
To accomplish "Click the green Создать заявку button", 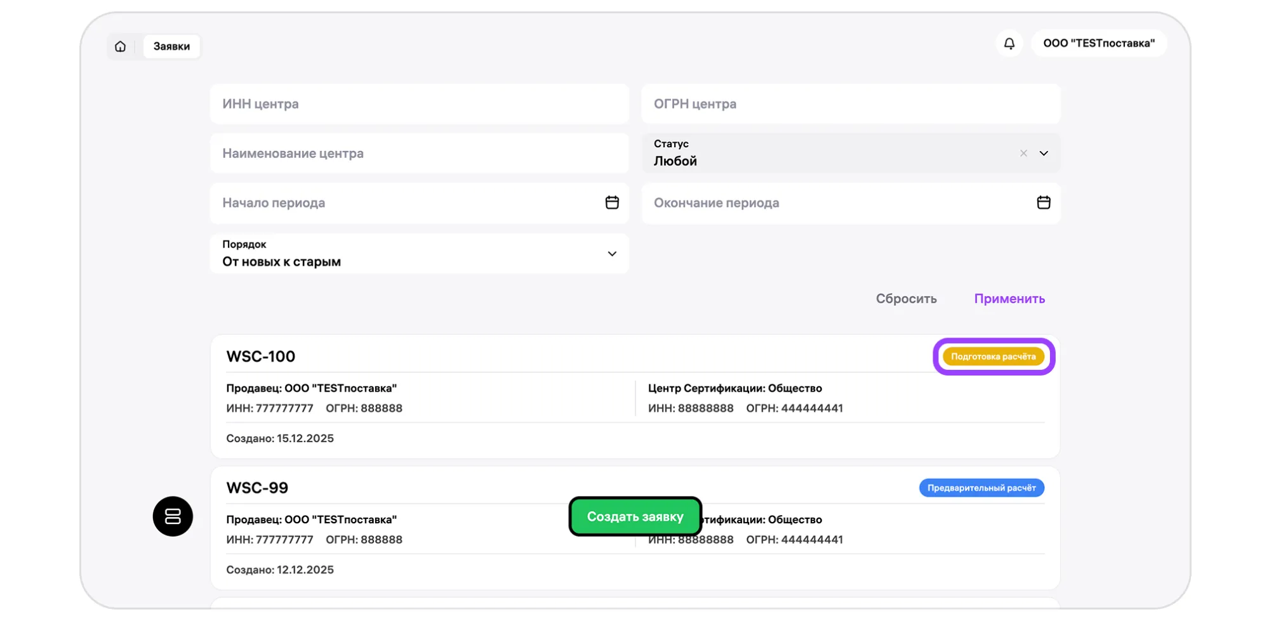I will click(x=635, y=516).
